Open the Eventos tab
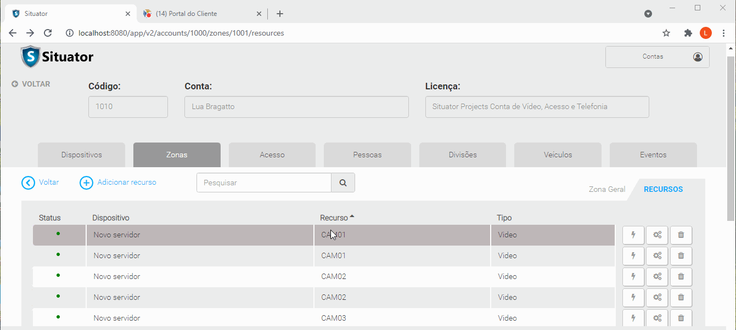Viewport: 736px width, 330px height. [653, 155]
